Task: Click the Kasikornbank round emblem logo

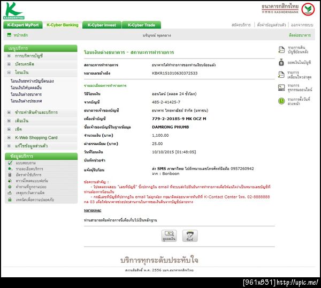Action: point(308,9)
